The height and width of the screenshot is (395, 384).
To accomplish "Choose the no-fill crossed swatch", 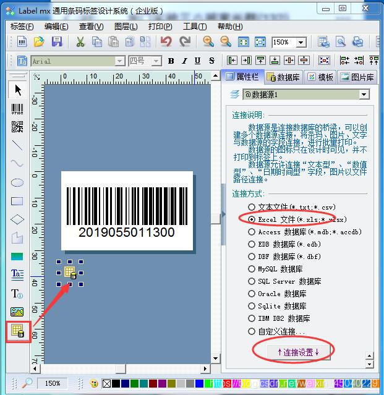I will (x=106, y=384).
